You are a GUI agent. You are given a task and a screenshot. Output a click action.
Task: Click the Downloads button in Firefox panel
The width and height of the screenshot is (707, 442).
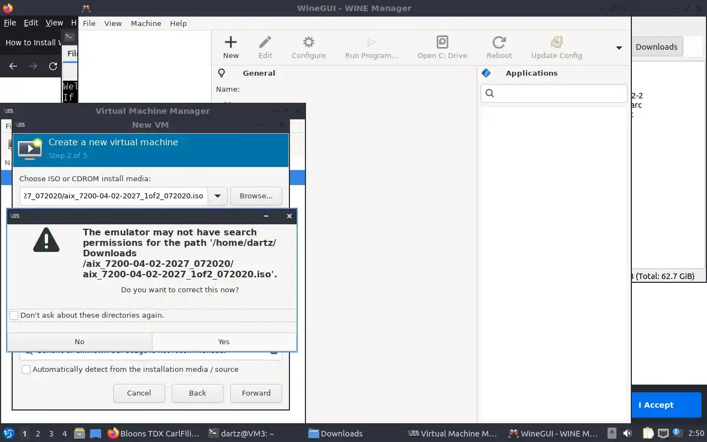pos(656,47)
